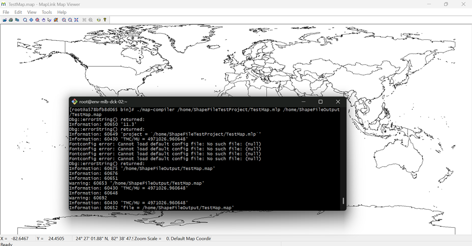Click the Y = 24.4505 status field

[51, 239]
